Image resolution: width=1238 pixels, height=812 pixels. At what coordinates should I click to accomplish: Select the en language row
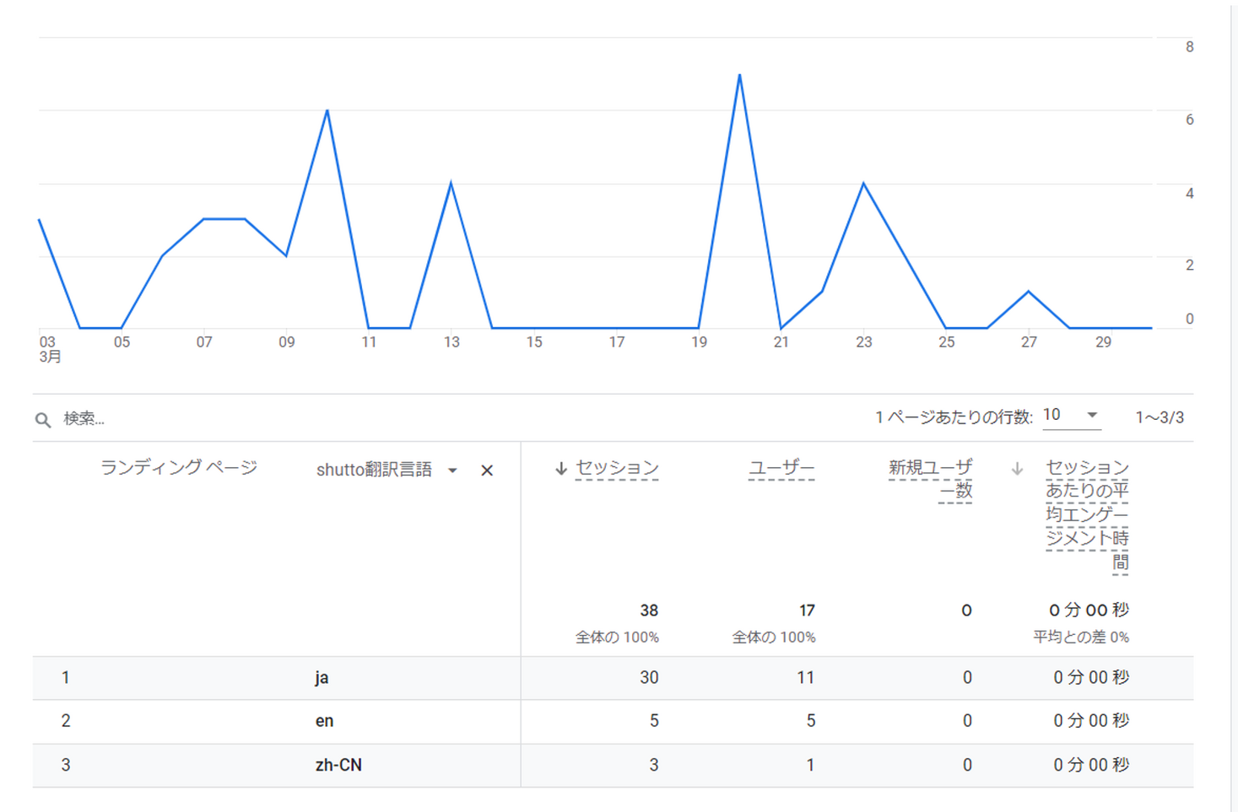click(x=613, y=722)
